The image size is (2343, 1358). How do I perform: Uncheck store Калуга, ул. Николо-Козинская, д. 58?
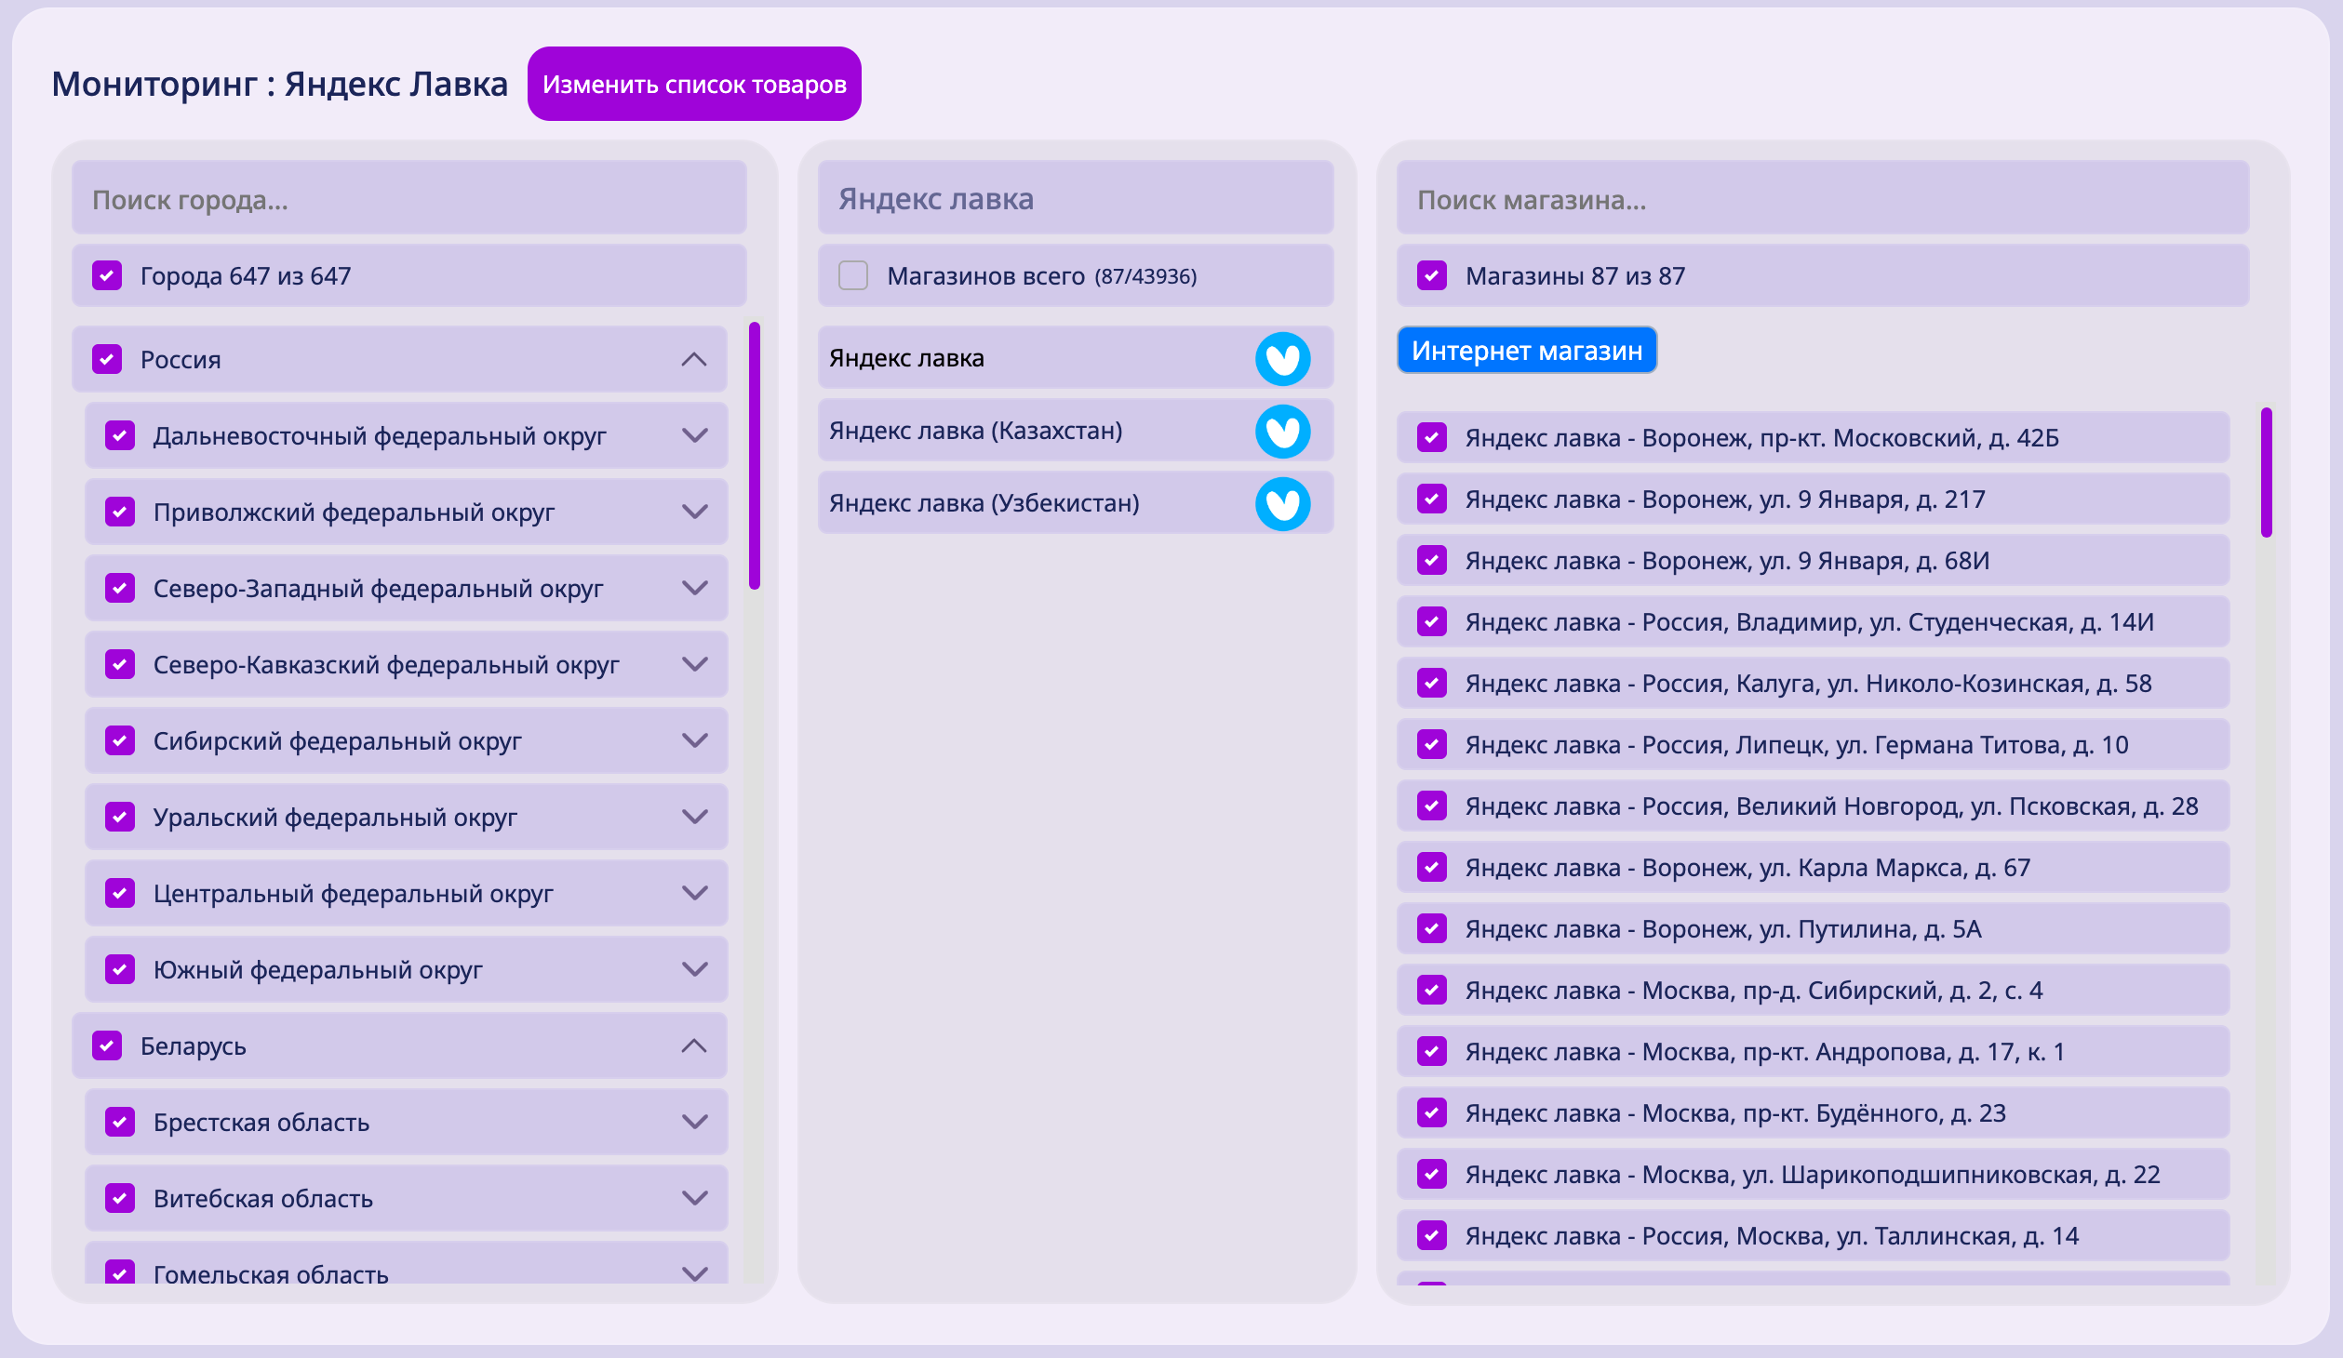coord(1431,683)
